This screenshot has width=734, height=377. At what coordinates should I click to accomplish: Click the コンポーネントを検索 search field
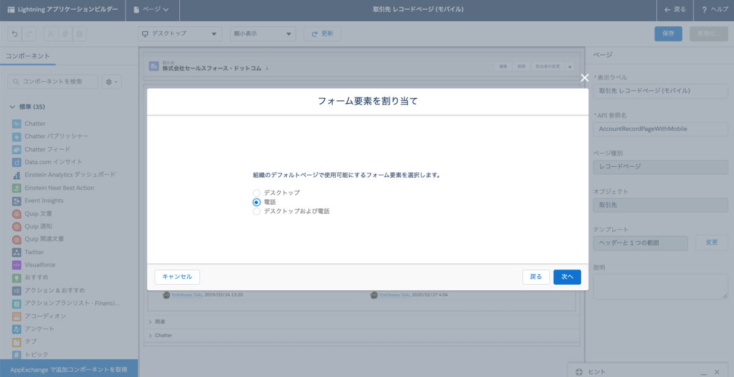point(53,81)
